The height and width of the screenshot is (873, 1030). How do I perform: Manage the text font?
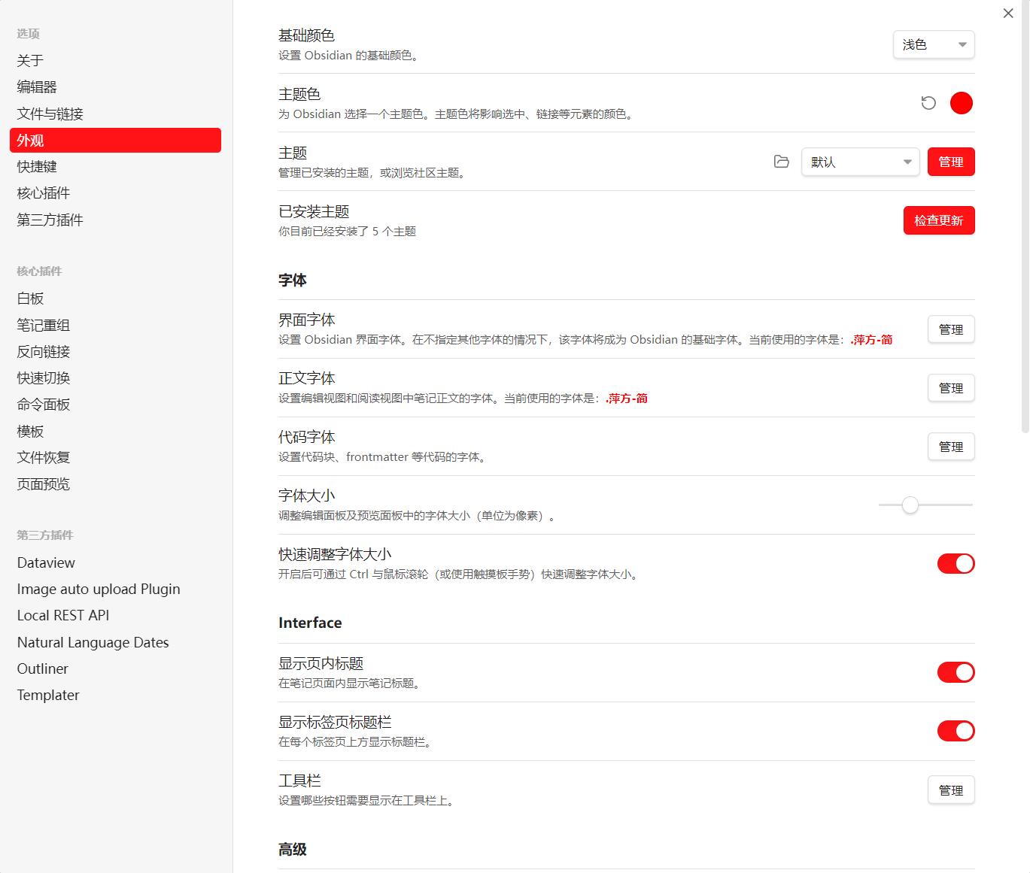coord(951,388)
